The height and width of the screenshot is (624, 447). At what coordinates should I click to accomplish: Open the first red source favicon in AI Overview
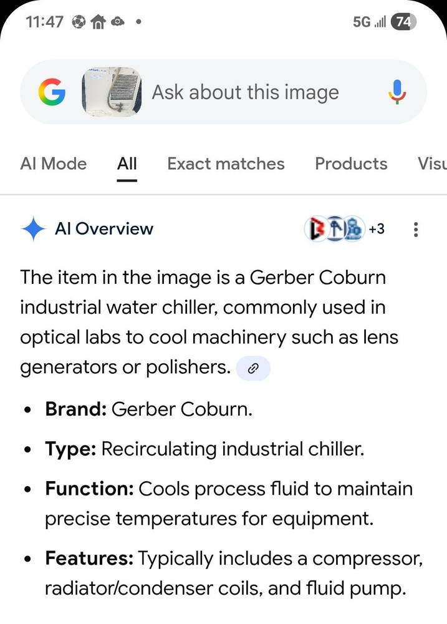click(315, 229)
